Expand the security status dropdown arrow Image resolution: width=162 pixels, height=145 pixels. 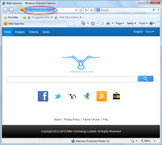(136, 141)
